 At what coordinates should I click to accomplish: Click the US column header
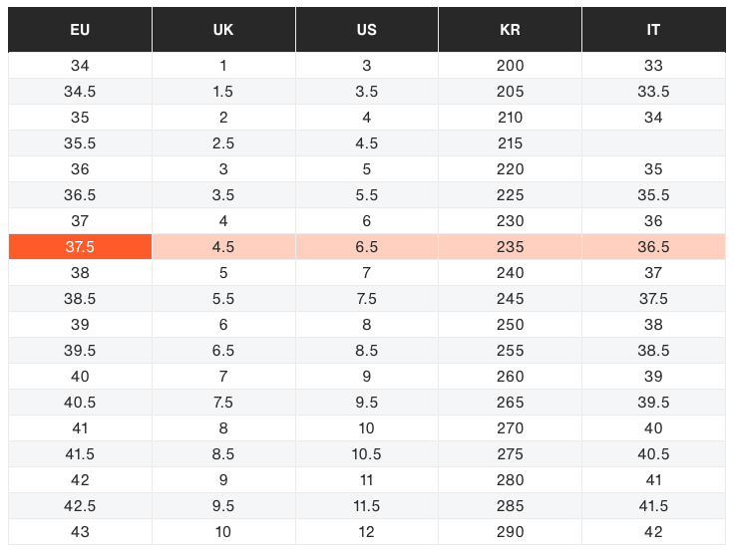367,30
